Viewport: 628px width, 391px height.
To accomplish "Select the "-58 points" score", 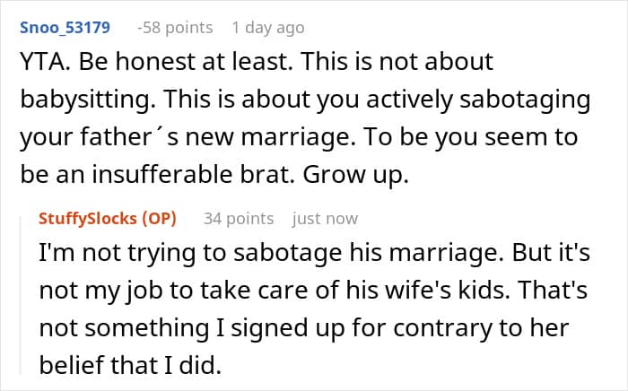I will coord(175,28).
